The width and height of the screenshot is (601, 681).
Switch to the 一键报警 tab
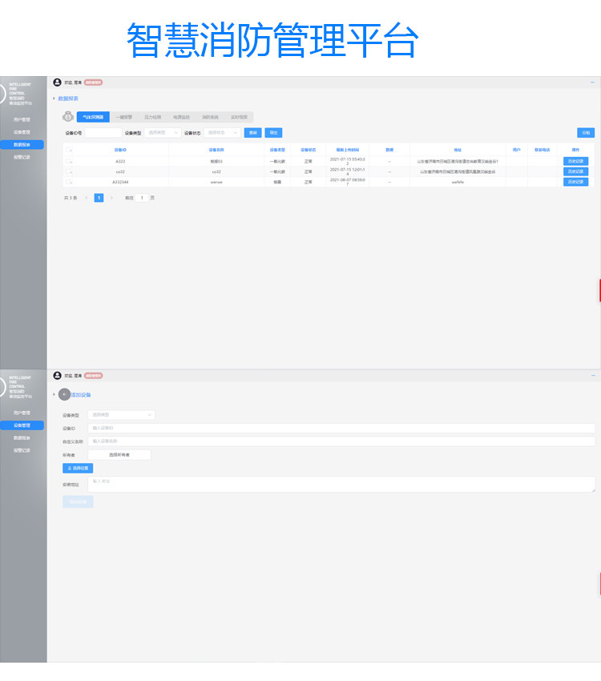[123, 117]
